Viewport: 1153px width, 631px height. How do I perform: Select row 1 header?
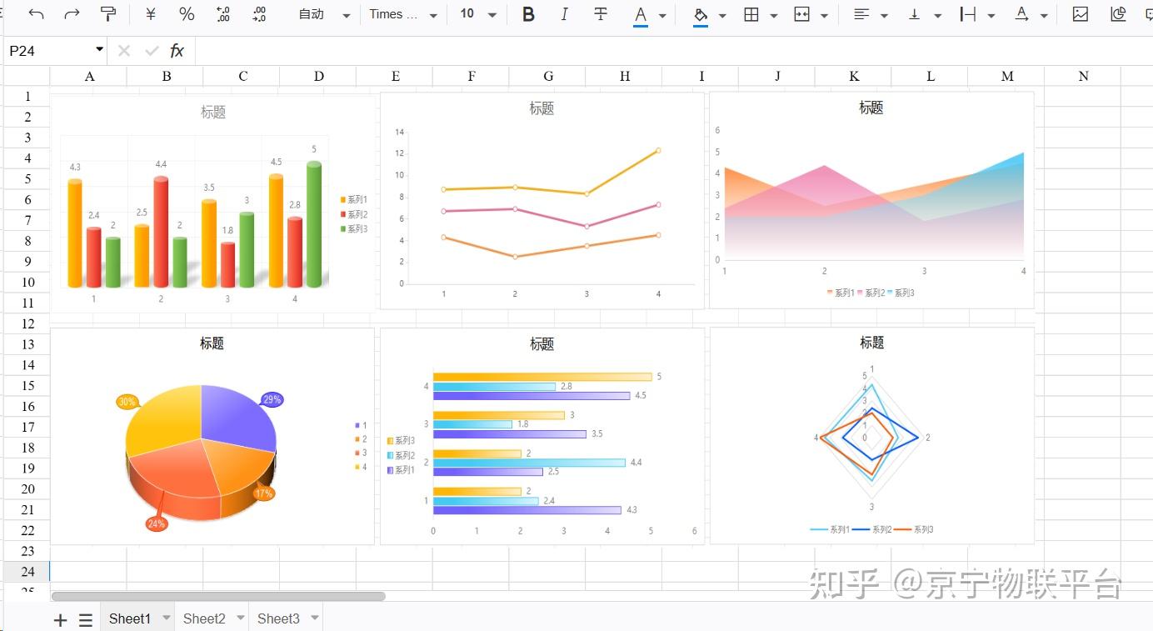tap(27, 97)
